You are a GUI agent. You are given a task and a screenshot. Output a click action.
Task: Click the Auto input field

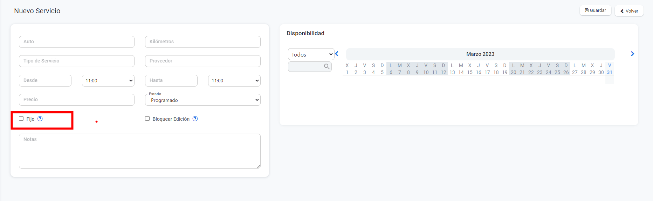tap(77, 42)
